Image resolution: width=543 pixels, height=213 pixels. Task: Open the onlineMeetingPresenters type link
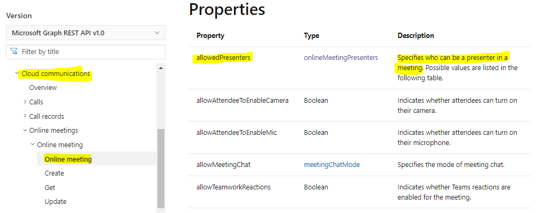(x=341, y=57)
